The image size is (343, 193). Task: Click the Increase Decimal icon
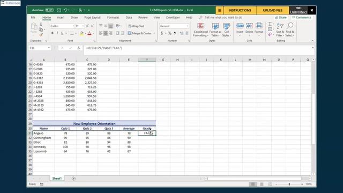(x=182, y=33)
